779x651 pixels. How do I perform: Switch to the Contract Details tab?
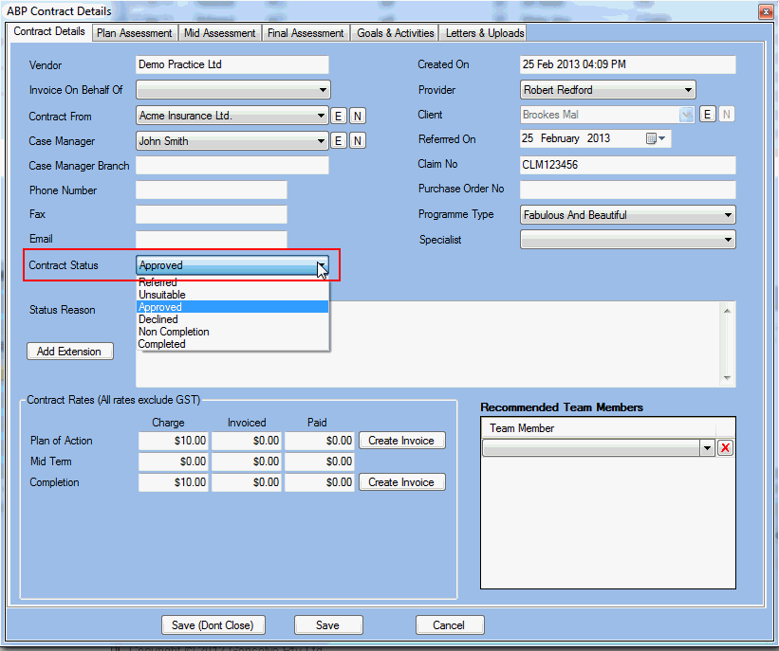[x=49, y=31]
